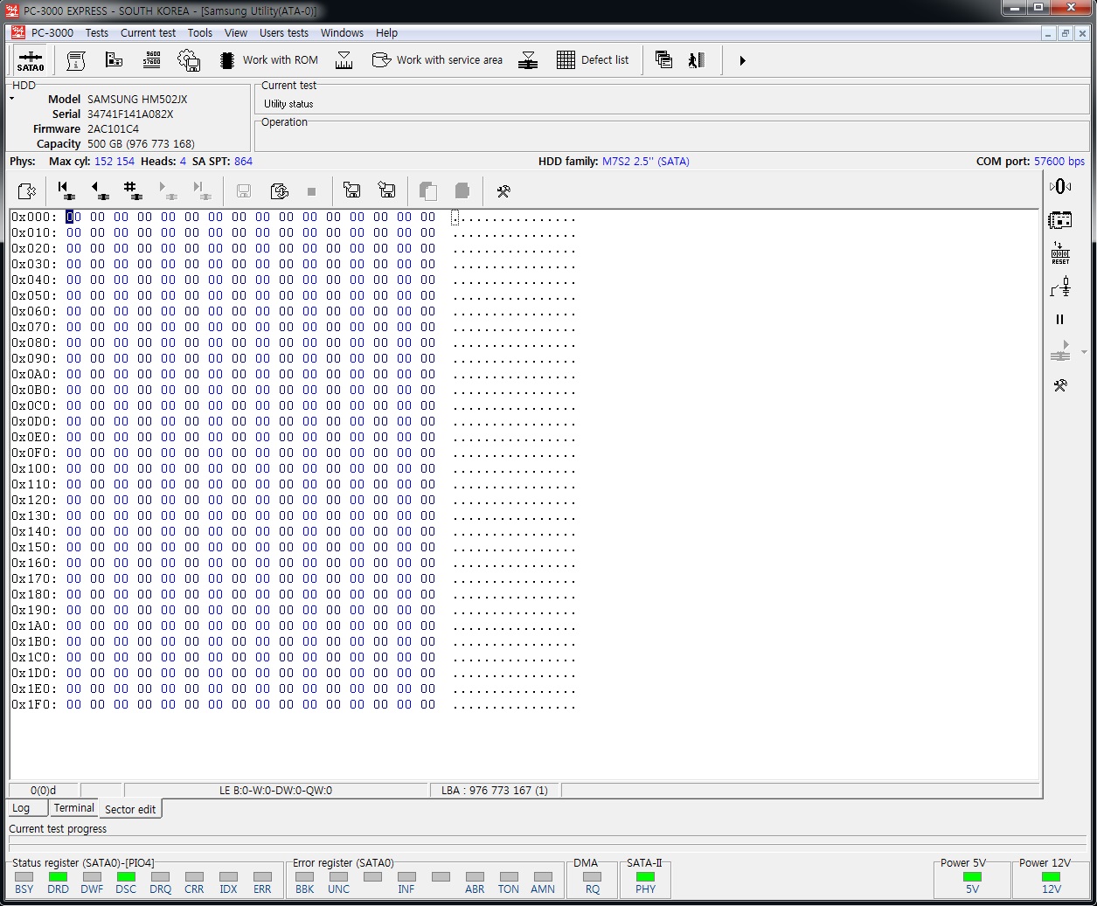Jump to first sector icon
This screenshot has width=1097, height=906.
65,190
